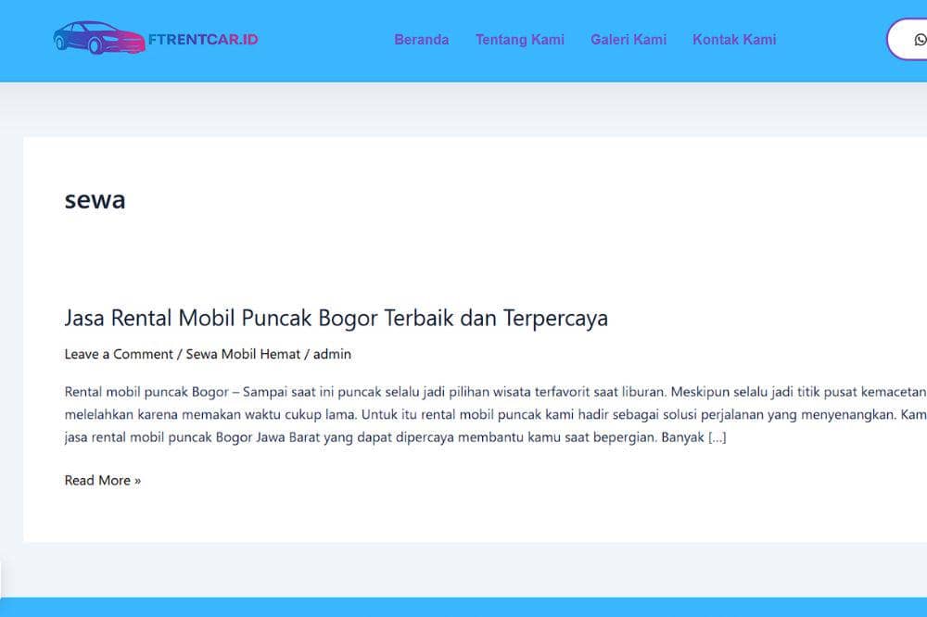Click the FTRENTCAR.ID site name
This screenshot has height=617, width=927.
[x=201, y=39]
